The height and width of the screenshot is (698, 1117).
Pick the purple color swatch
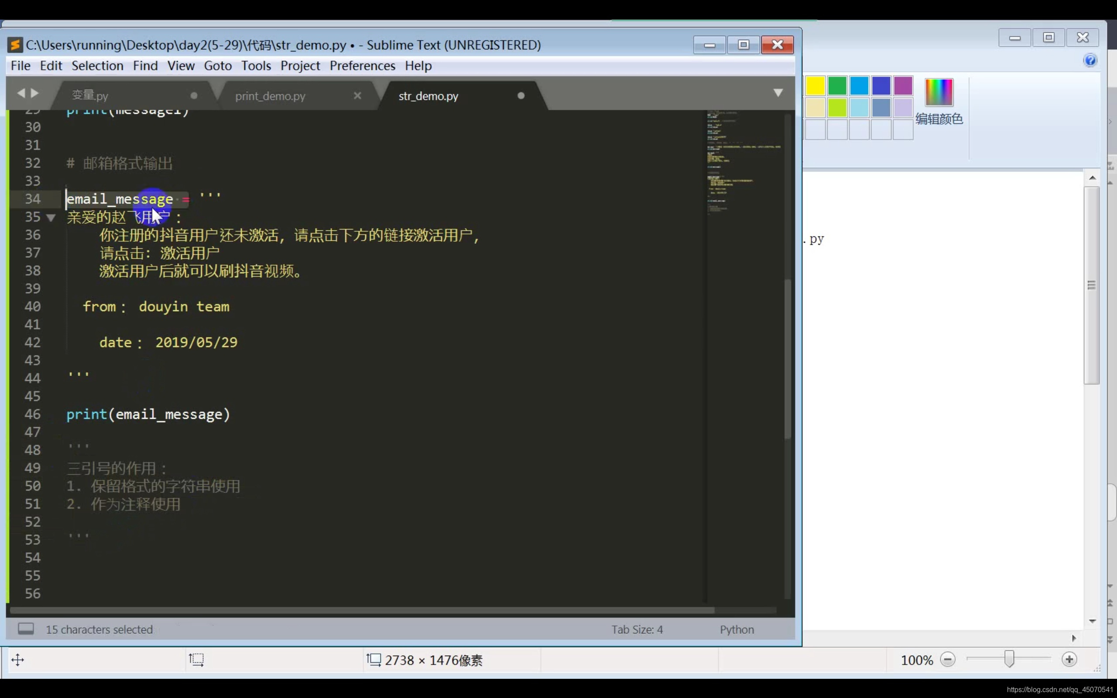[903, 86]
